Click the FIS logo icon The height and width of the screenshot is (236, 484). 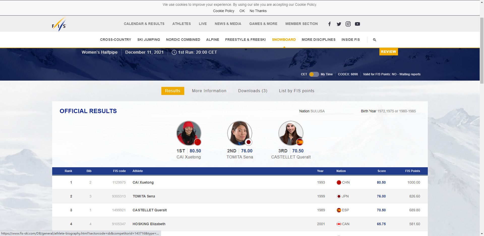click(59, 24)
